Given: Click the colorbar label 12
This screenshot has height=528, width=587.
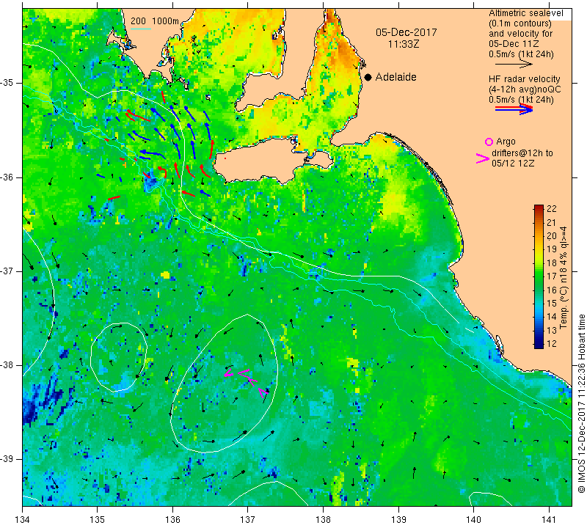Looking at the screenshot, I should click(552, 343).
